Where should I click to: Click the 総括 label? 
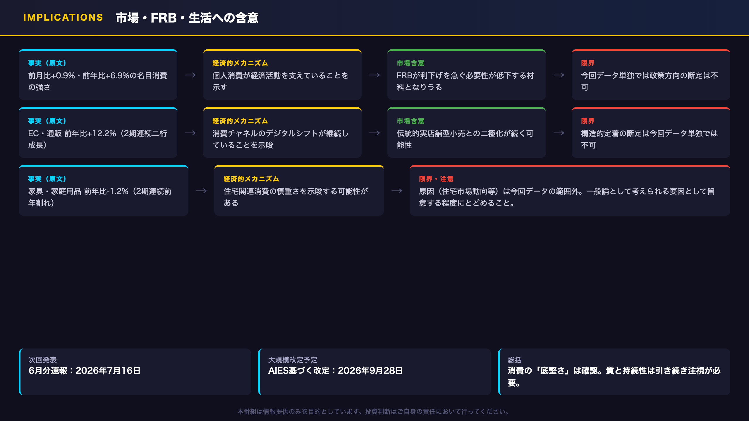pos(515,360)
